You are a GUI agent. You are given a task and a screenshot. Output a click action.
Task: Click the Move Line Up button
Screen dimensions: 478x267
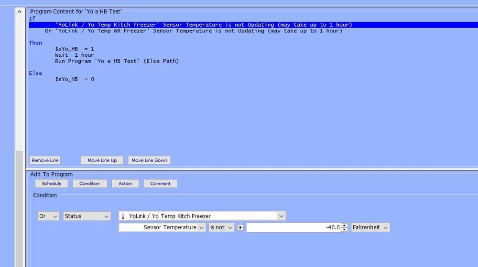[x=102, y=160]
